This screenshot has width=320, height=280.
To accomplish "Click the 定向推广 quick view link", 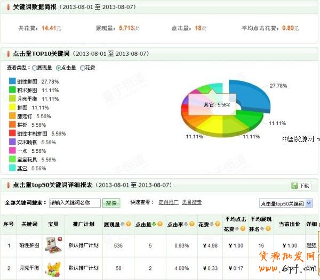I will pos(168,202).
